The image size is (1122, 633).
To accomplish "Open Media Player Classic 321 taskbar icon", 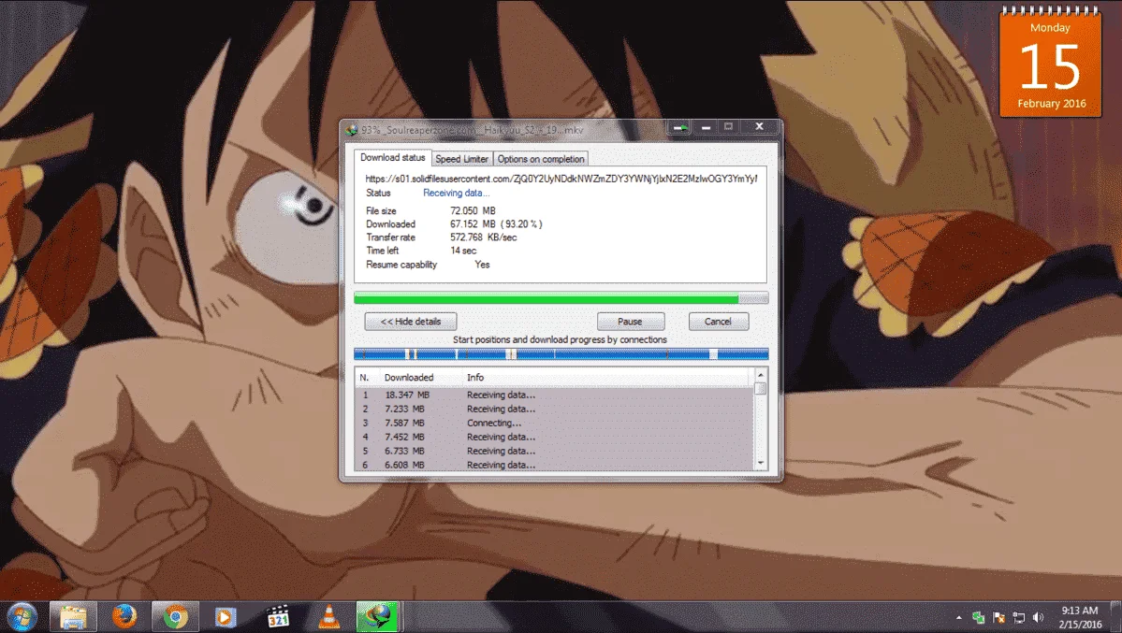I will point(278,616).
